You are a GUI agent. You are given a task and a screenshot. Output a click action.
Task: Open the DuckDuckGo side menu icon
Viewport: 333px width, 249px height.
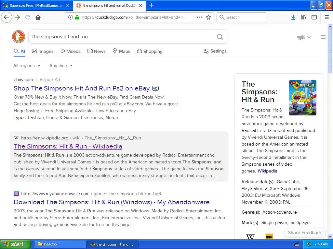pos(323,37)
